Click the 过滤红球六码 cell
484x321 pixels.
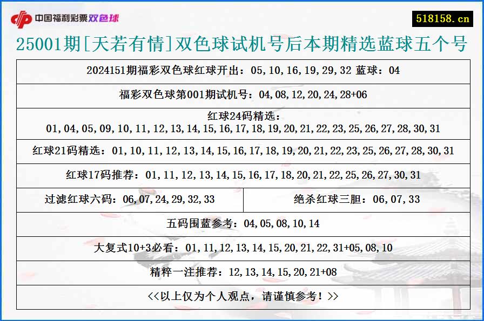click(x=130, y=199)
